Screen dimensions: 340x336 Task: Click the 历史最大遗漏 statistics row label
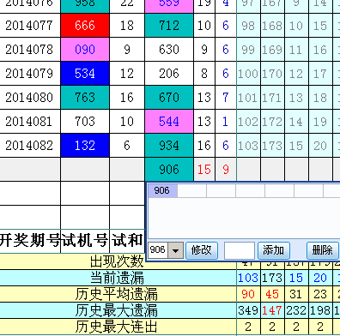click(116, 310)
